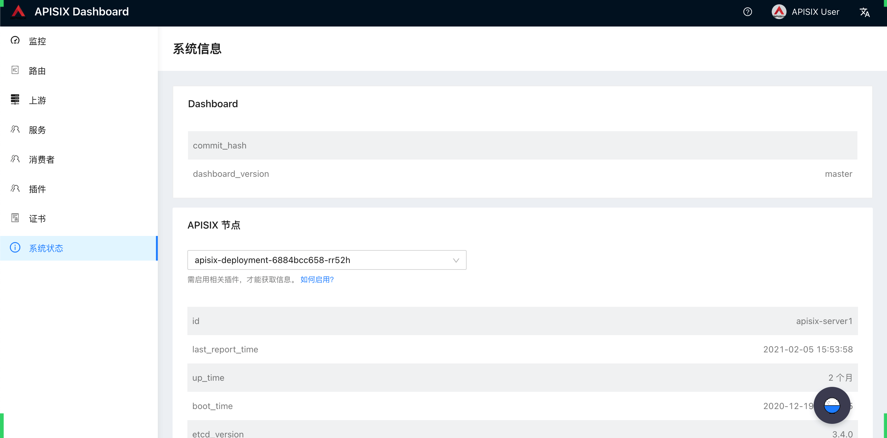Open the 系统状态 menu item

[x=46, y=248]
